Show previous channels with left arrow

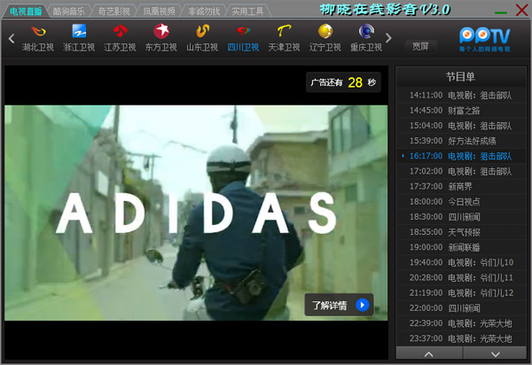click(x=12, y=38)
